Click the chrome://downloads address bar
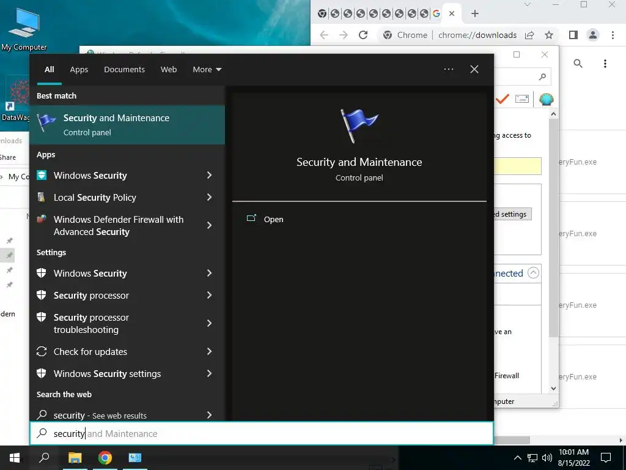This screenshot has width=626, height=470. click(477, 35)
